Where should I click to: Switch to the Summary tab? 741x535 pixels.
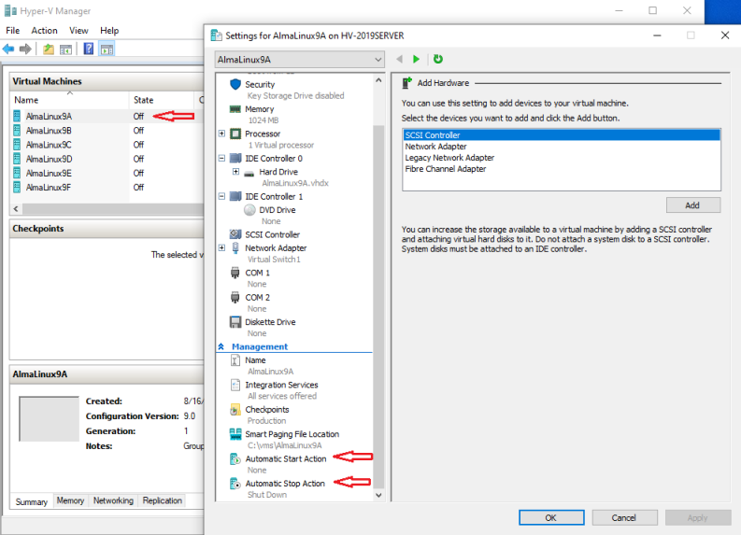point(32,501)
